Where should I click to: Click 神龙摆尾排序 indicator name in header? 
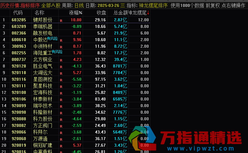153,6
